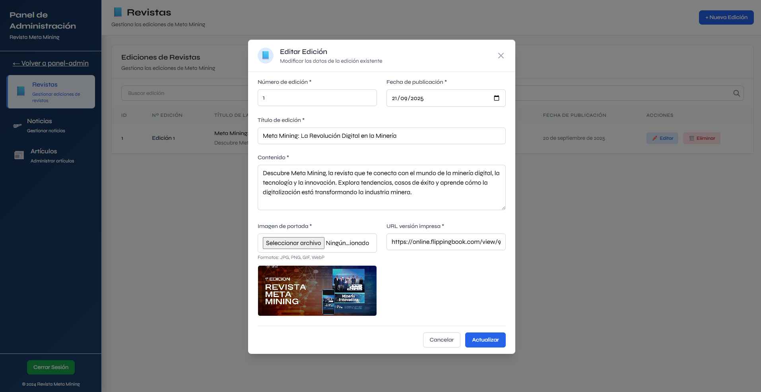Click the Noticias sidebar icon
Screen dimensions: 761x392
tap(17, 126)
